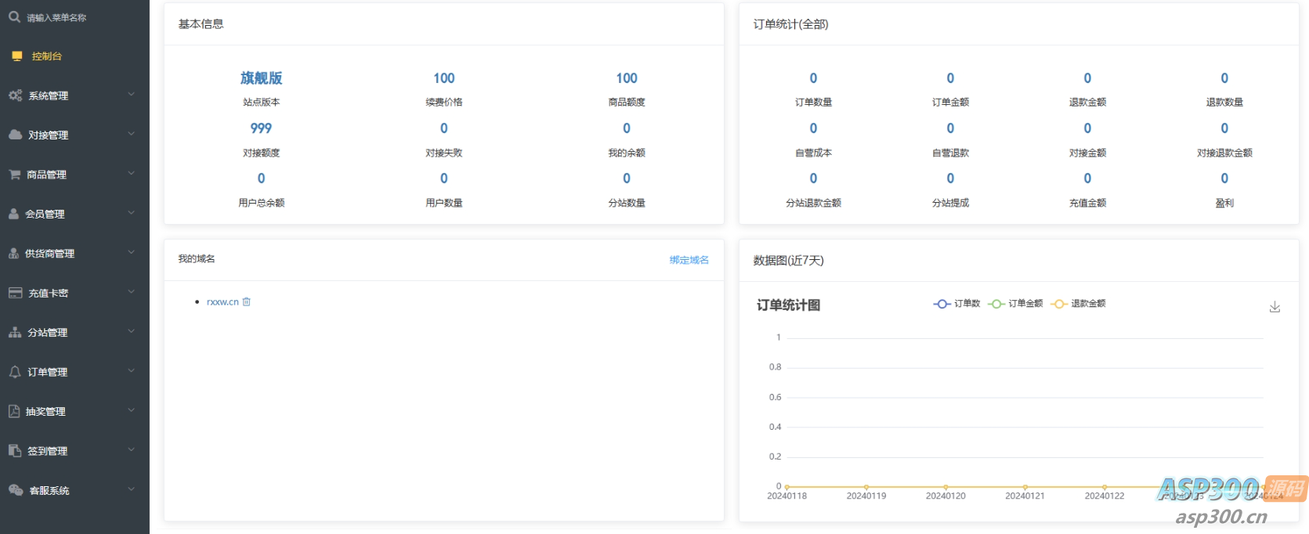
Task: Click the 供货商管理 person icon
Action: tap(13, 253)
